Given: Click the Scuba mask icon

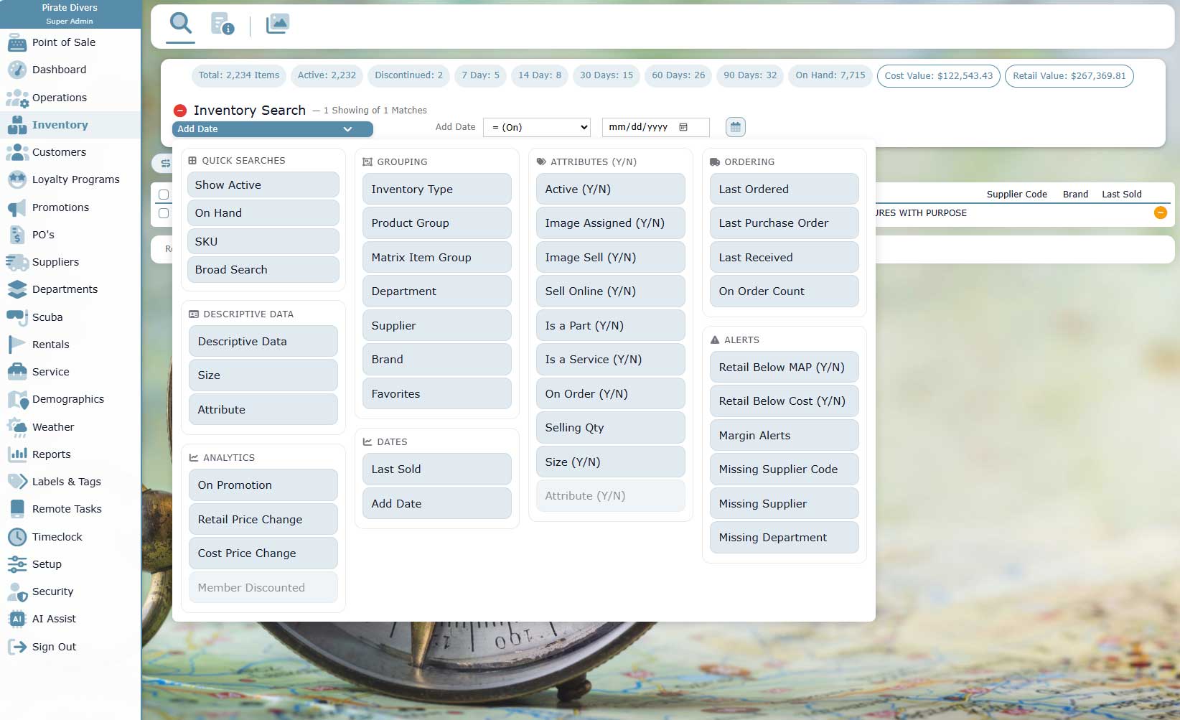Looking at the screenshot, I should [17, 317].
